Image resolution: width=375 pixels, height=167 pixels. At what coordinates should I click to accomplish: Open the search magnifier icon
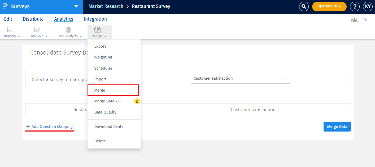(x=304, y=7)
